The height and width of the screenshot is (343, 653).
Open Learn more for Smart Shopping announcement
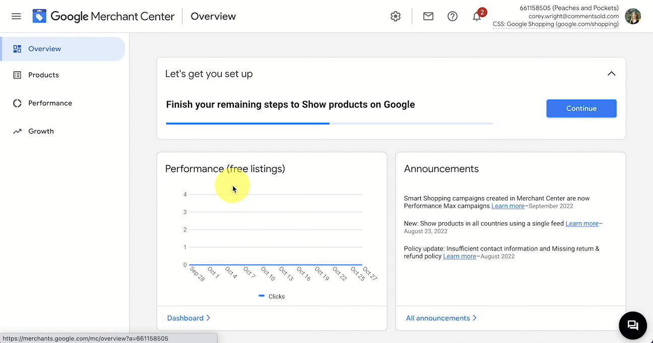pos(508,206)
